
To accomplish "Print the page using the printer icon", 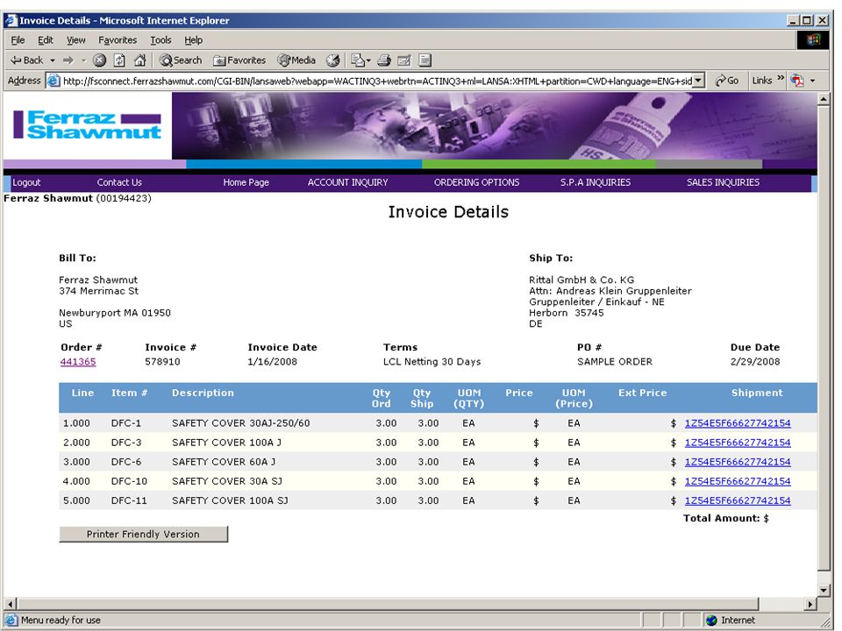I will coord(384,60).
